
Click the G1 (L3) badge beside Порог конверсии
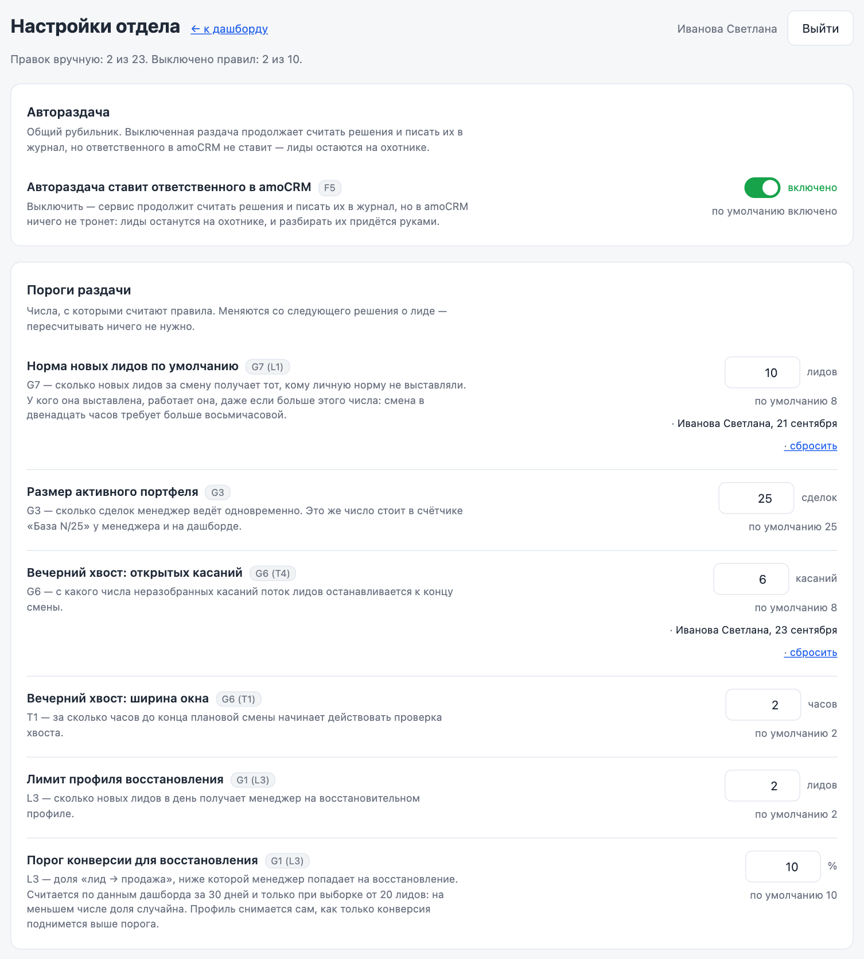coord(287,861)
